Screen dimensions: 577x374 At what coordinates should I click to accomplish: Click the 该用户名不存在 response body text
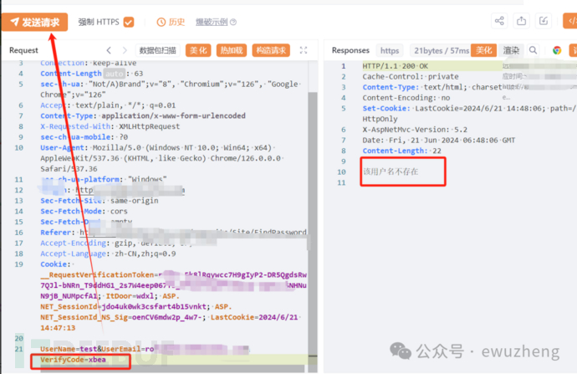coord(391,172)
